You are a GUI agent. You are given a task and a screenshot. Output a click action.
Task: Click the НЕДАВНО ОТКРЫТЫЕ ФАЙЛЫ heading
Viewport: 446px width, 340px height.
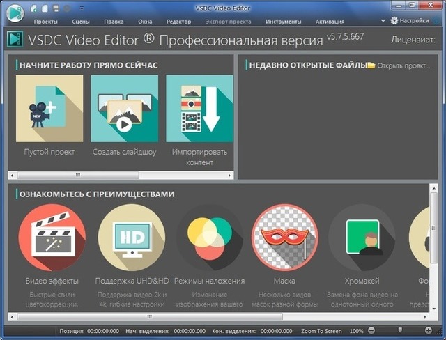(308, 65)
